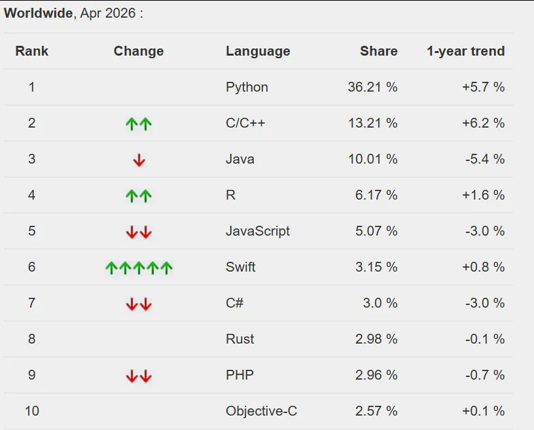Click the green up arrows beside C/C++
Viewport: 534px width, 430px height.
(x=139, y=124)
